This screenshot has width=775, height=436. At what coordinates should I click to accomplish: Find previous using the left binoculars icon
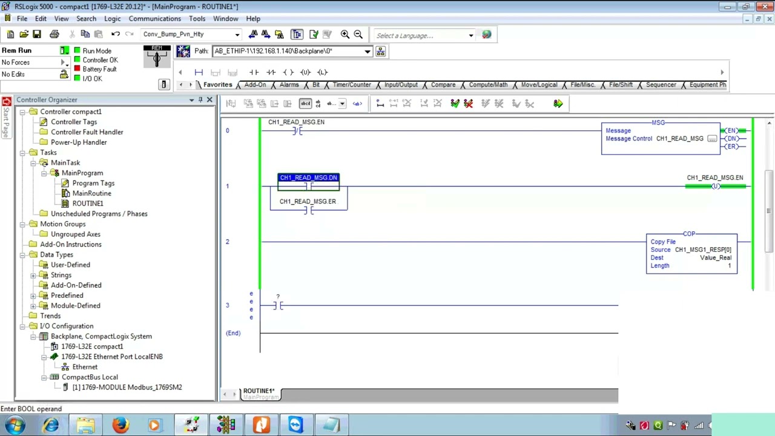tap(253, 35)
